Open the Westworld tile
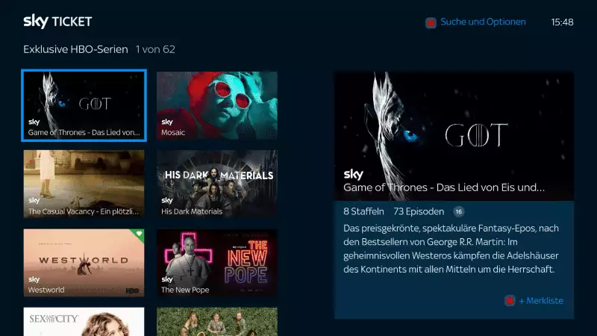The image size is (597, 336). pyautogui.click(x=84, y=263)
